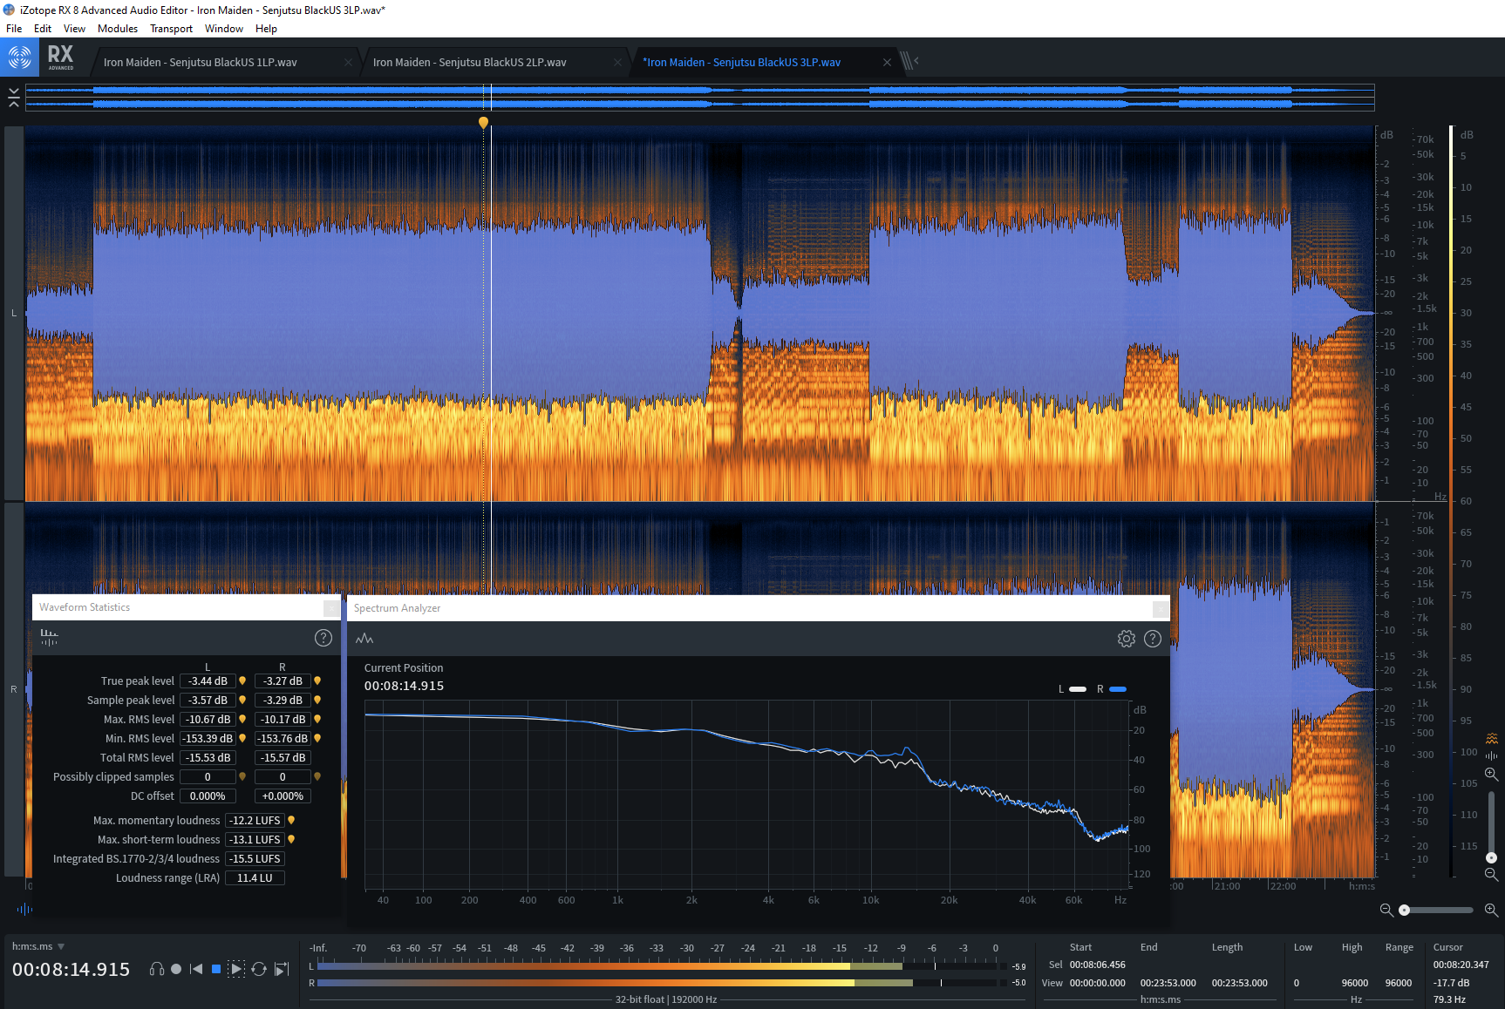
Task: Click the Record button
Action: pos(176,969)
